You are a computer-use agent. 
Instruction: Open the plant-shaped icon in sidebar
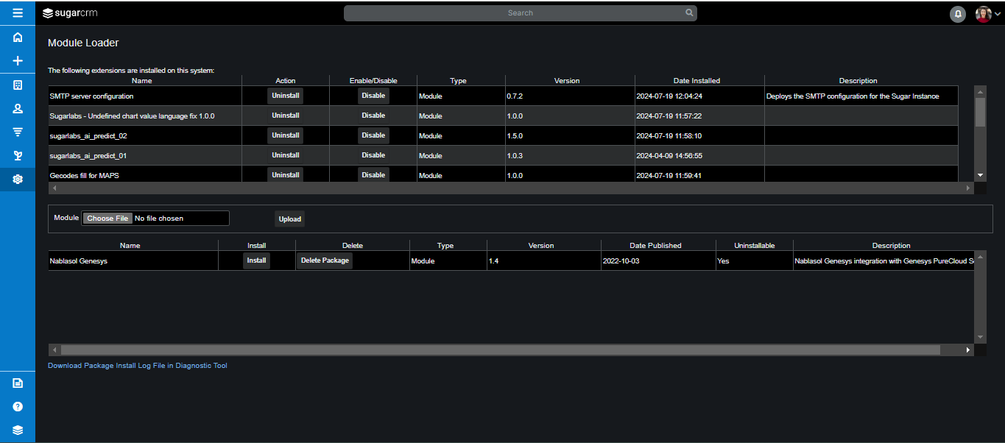click(18, 156)
